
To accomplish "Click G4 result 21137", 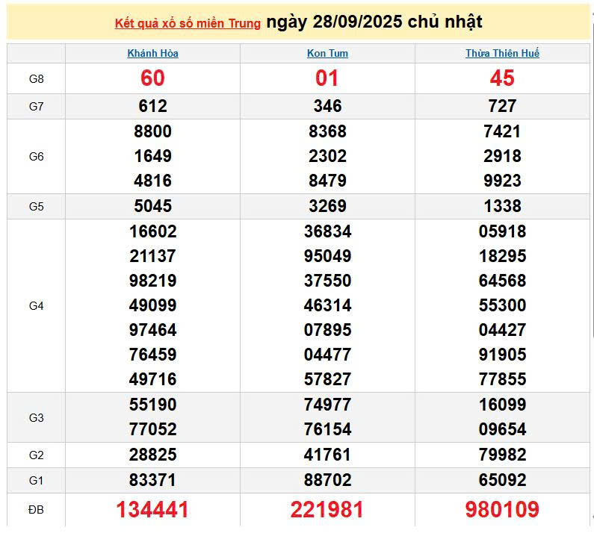I will click(x=152, y=256).
